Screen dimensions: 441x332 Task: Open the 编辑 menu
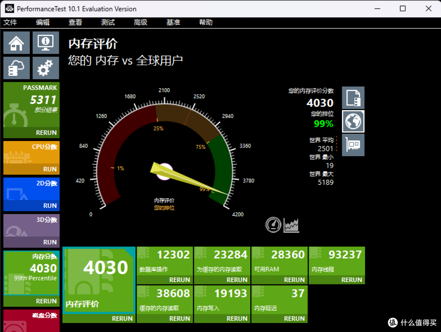(x=43, y=22)
